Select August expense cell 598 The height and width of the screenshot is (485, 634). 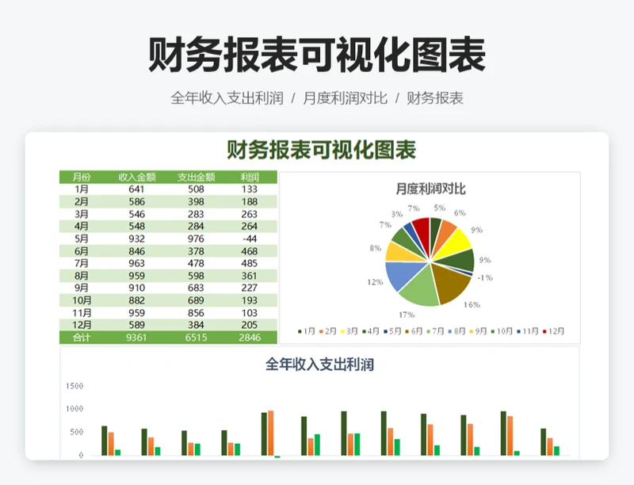[196, 276]
